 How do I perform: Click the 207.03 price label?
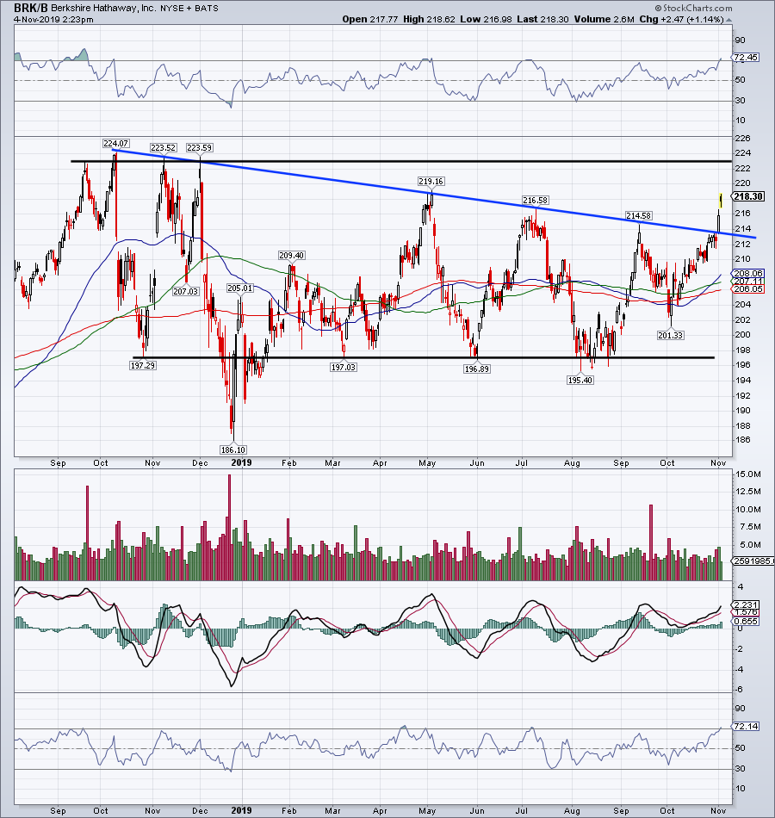186,292
